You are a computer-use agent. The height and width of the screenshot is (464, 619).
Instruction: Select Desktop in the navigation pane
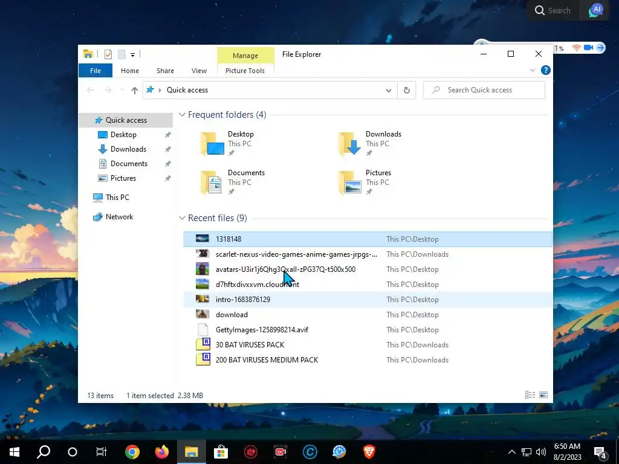pyautogui.click(x=123, y=135)
